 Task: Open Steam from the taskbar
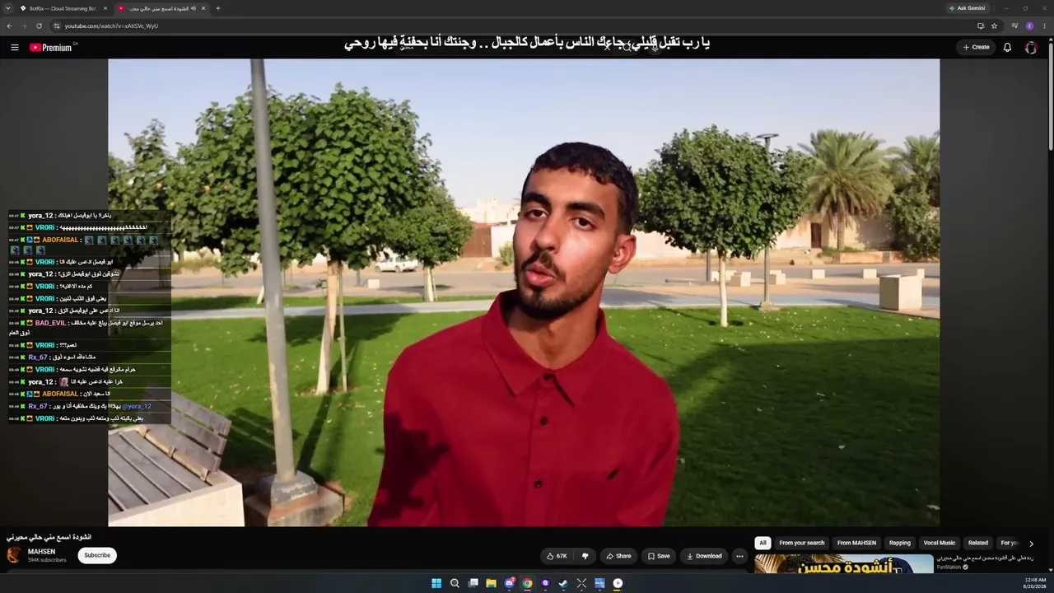[x=563, y=583]
